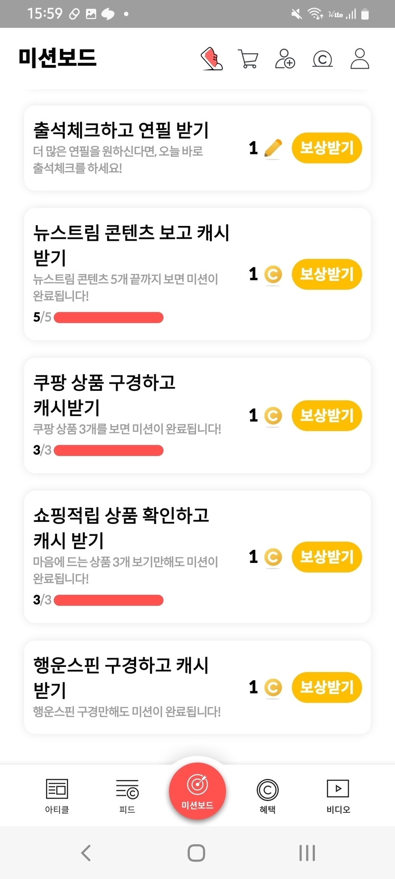
Task: Tap the coin icon on 행운스핀 mission
Action: point(273,688)
